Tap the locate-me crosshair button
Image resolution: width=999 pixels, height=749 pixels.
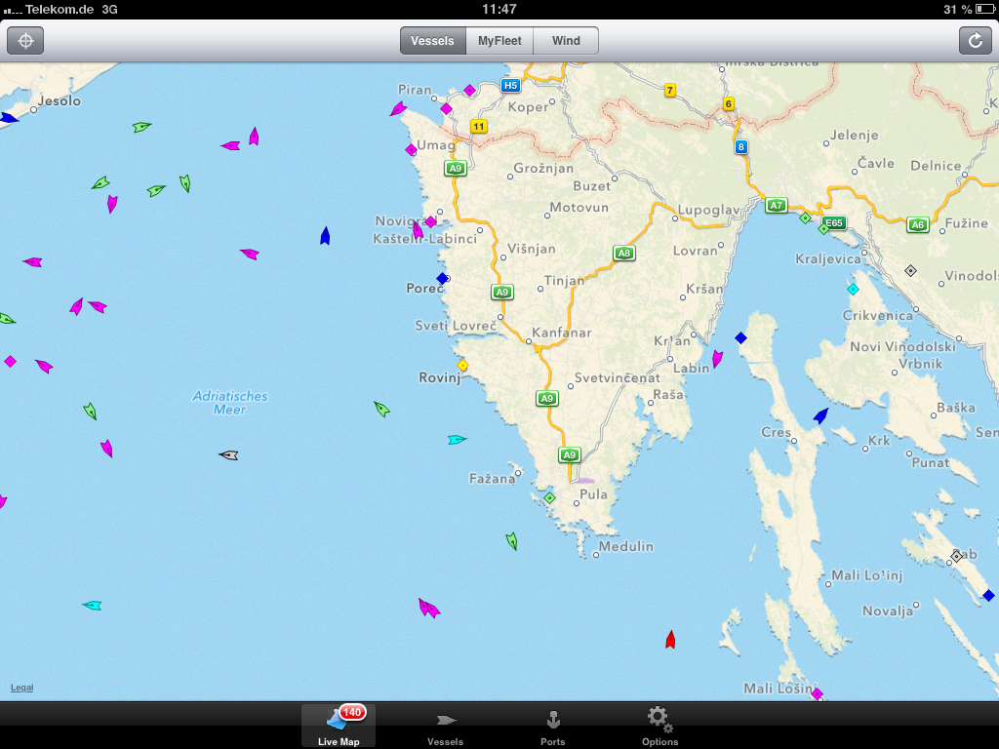[x=25, y=41]
